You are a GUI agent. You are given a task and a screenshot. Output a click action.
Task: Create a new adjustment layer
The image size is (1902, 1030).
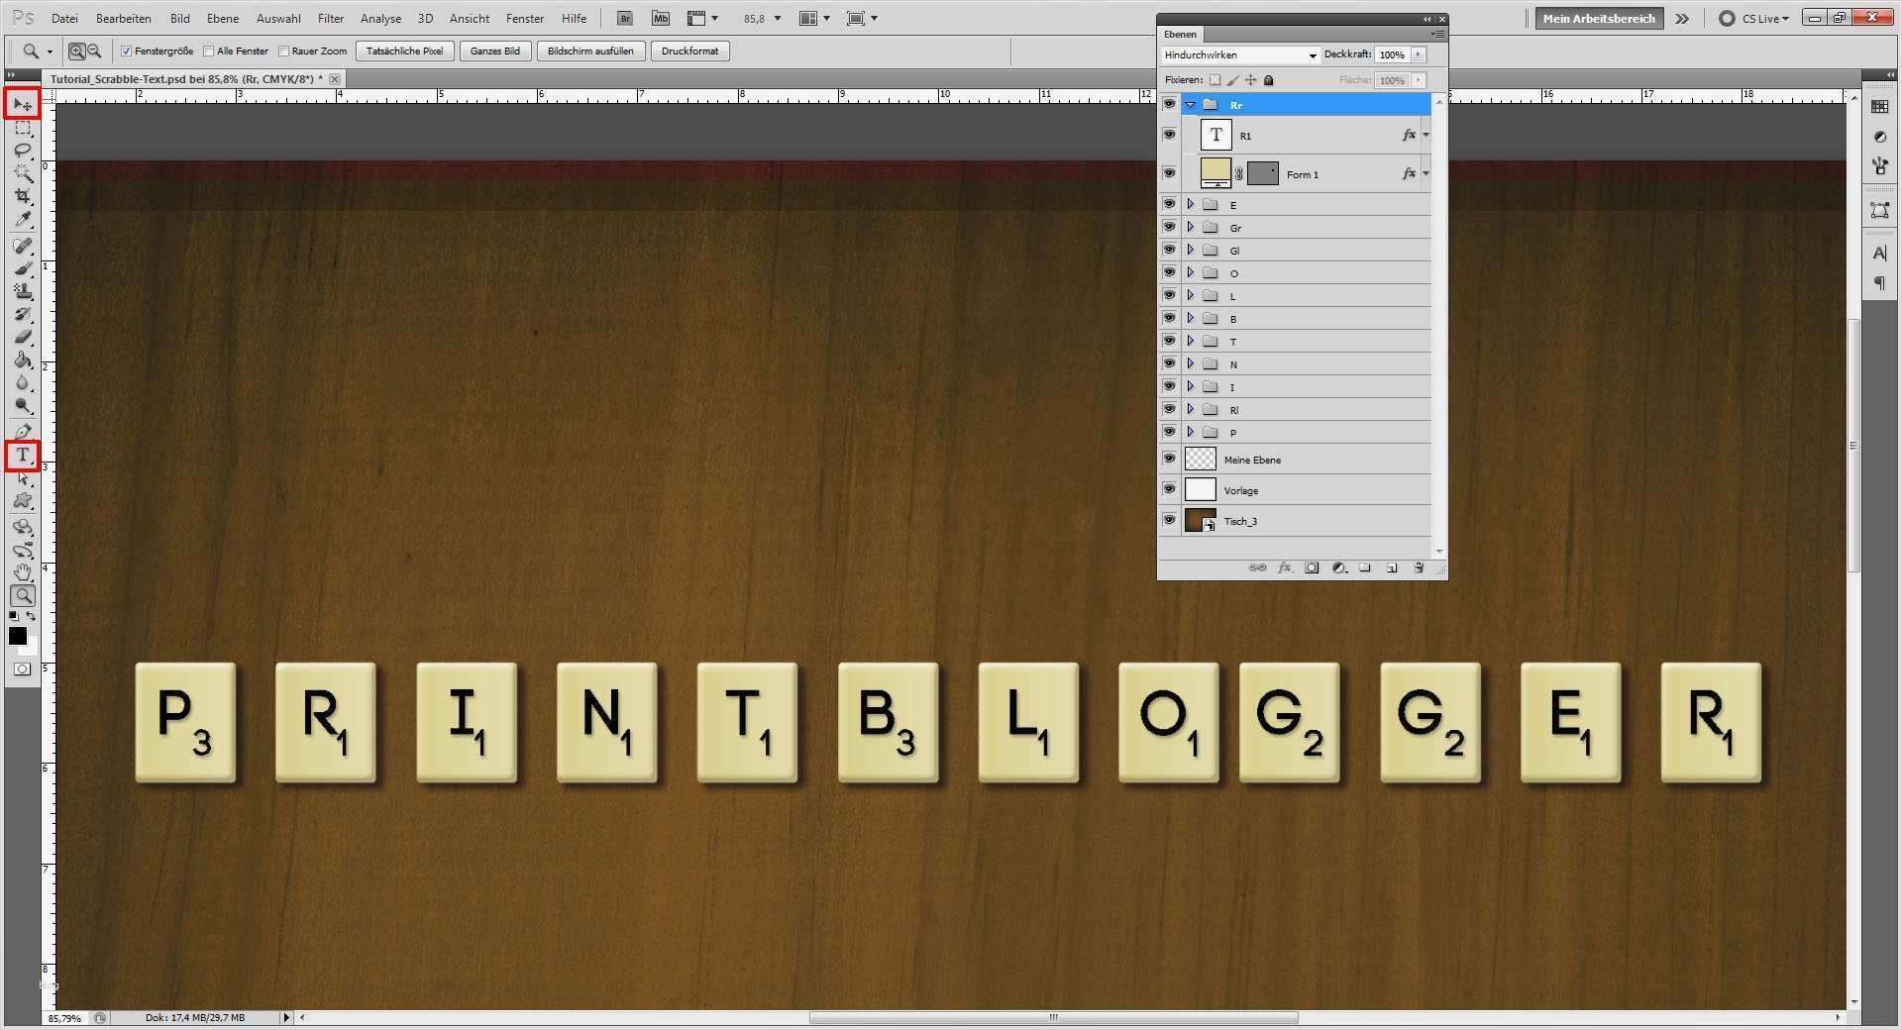coord(1339,567)
